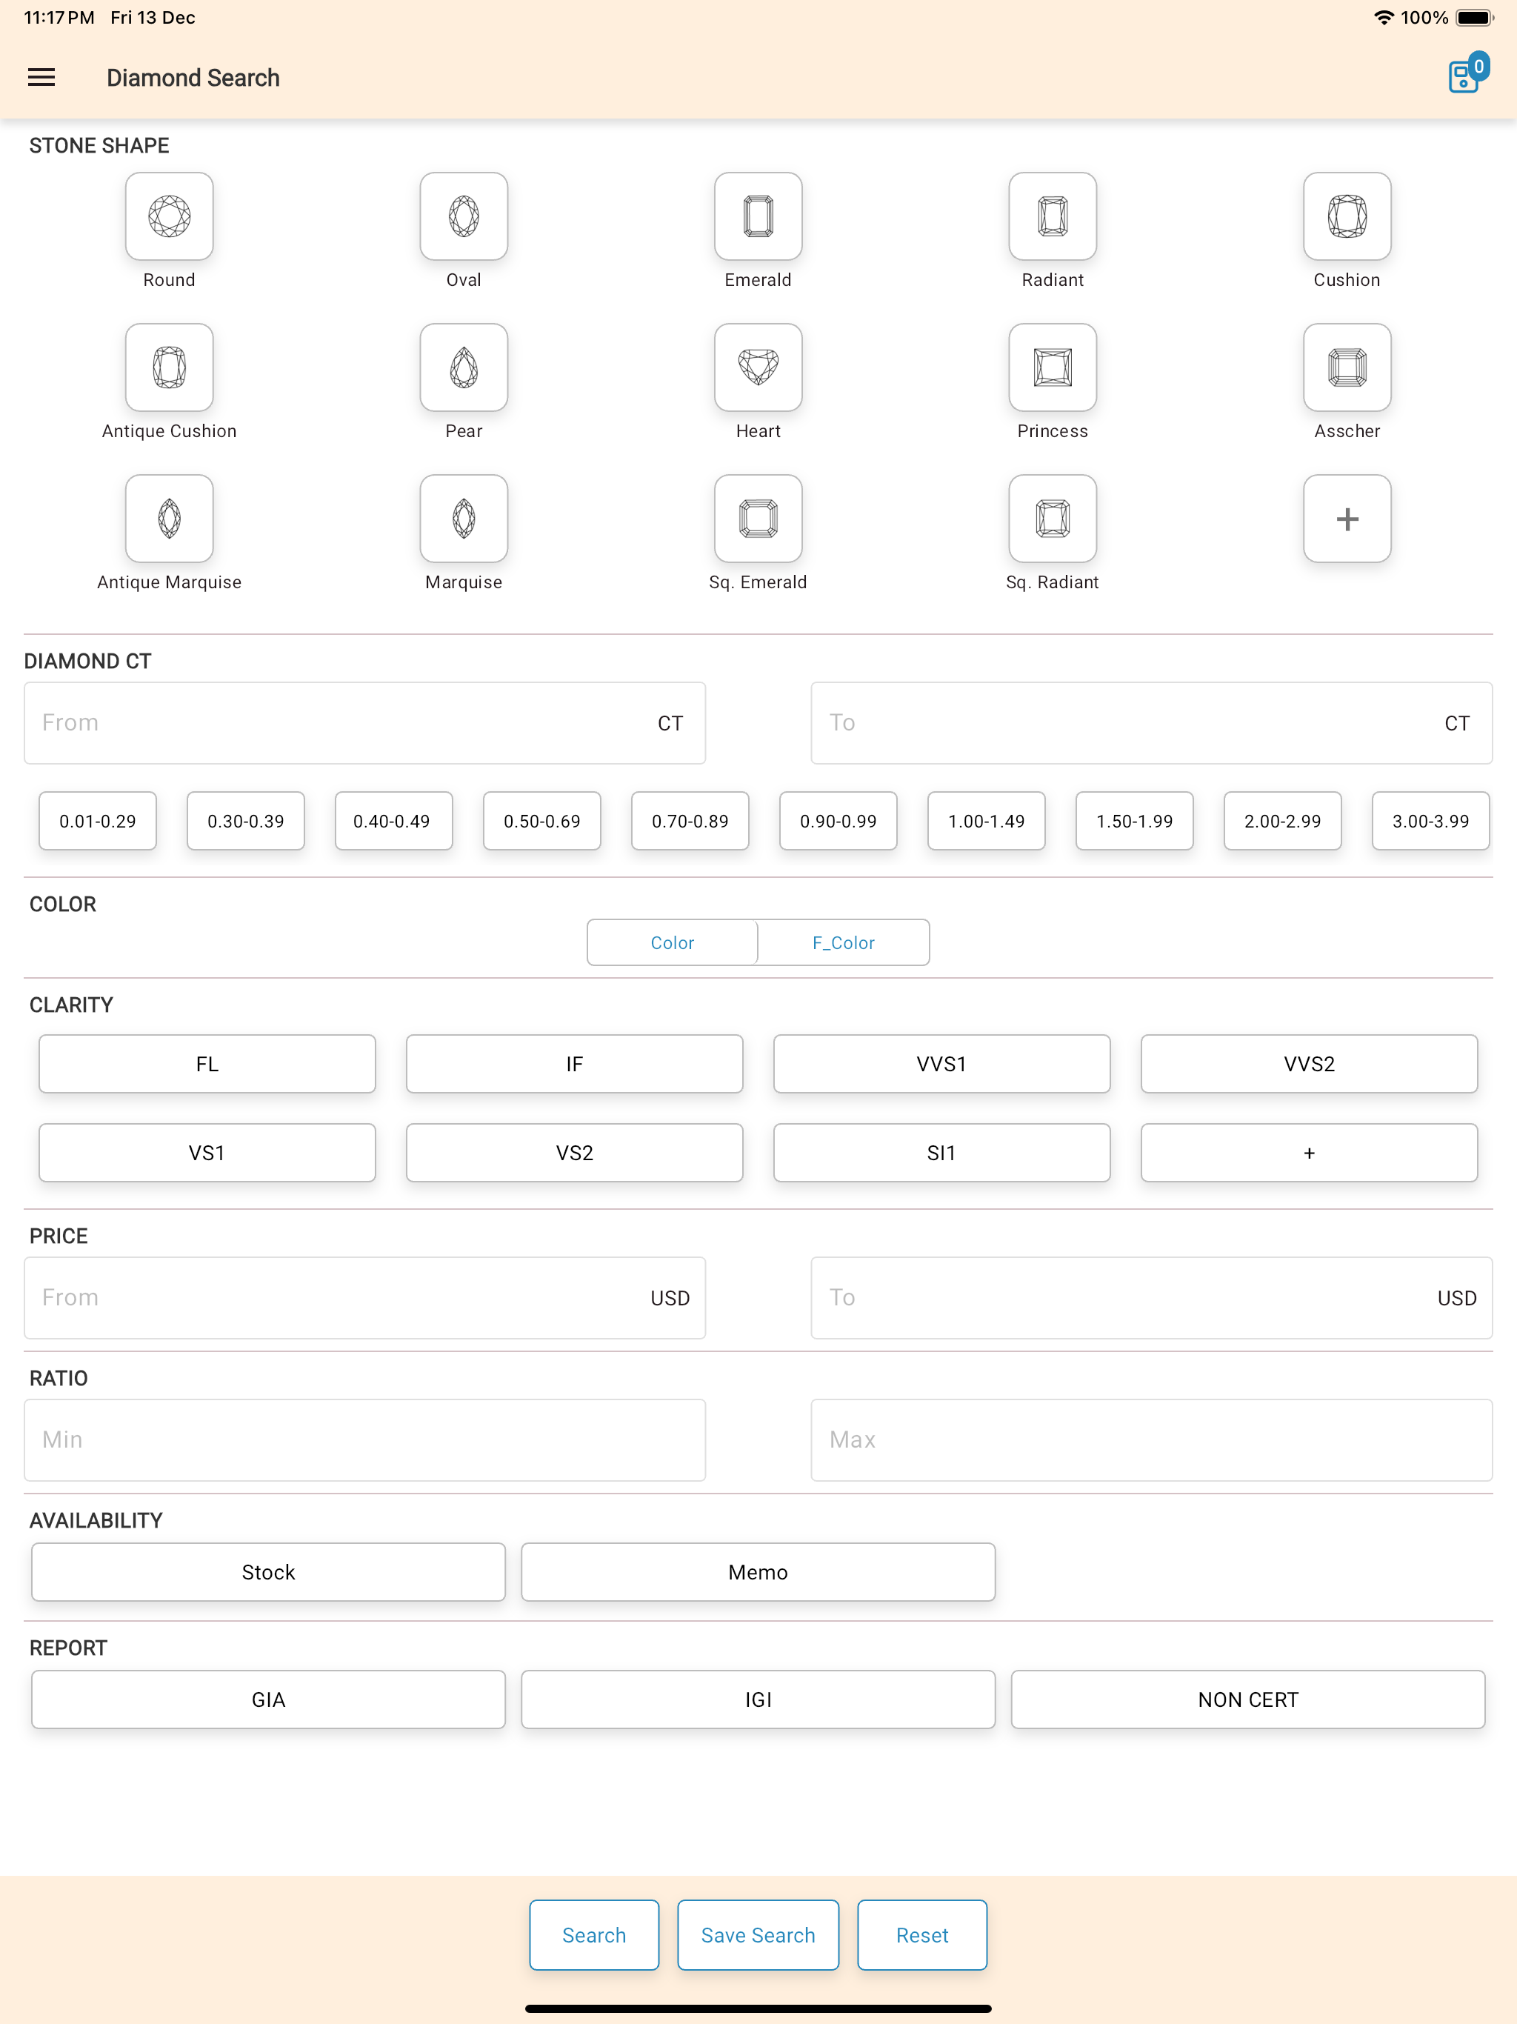Choose Memo availability
Viewport: 1517px width, 2024px height.
758,1572
